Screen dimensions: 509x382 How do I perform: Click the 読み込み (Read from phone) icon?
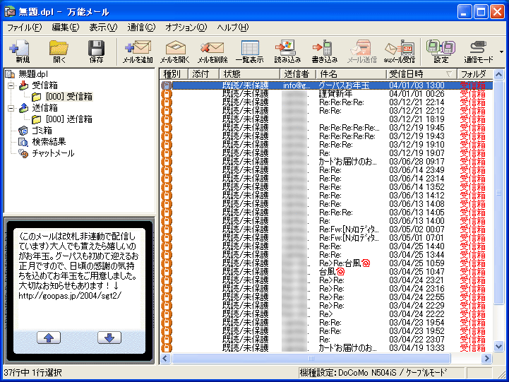287,52
